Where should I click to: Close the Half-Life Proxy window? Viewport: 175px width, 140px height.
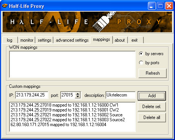169,6
